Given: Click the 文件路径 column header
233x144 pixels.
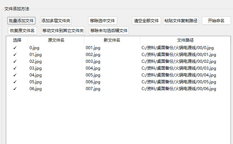Looking at the screenshot, I should point(185,40).
